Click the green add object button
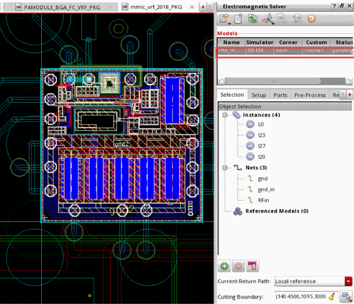 pyautogui.click(x=224, y=266)
